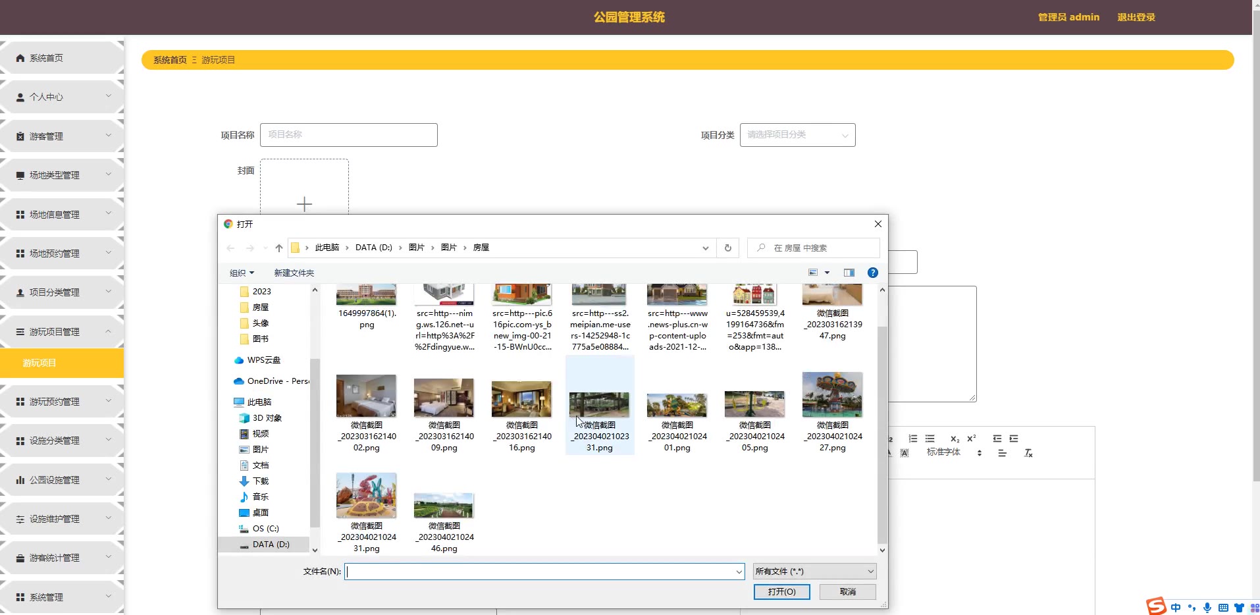This screenshot has width=1260, height=615.
Task: Expand 游客统计管理 sidebar menu
Action: [62, 558]
